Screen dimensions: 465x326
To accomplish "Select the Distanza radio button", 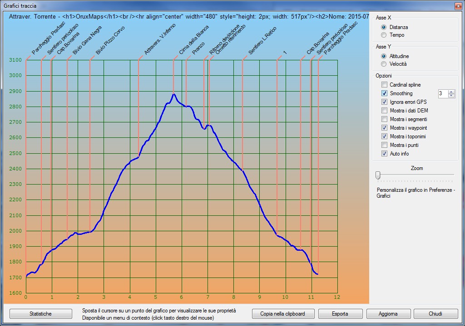I will click(x=384, y=27).
